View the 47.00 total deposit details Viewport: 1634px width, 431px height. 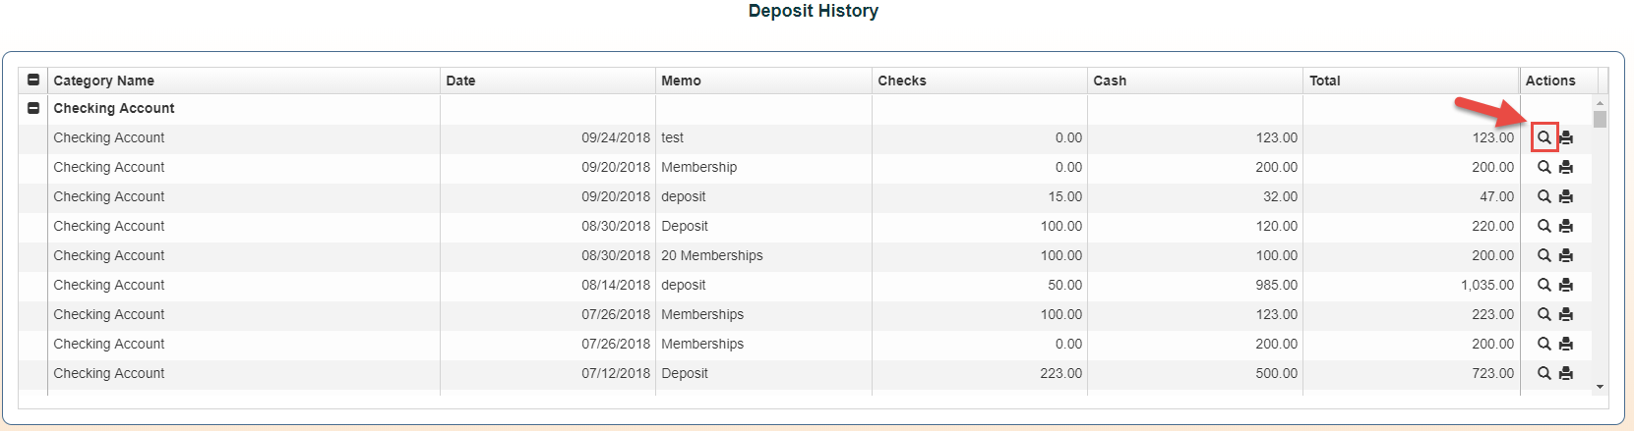point(1543,196)
